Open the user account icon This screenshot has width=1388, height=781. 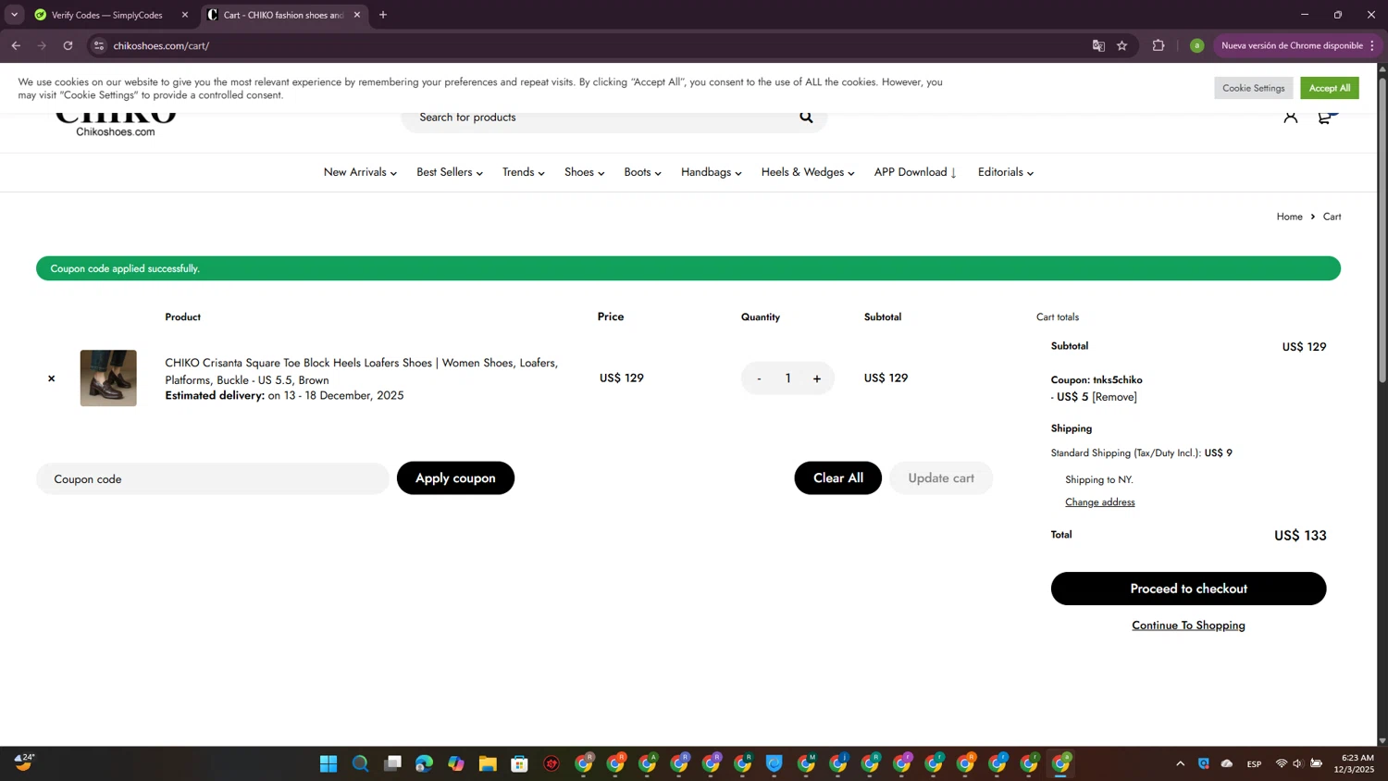(1290, 117)
